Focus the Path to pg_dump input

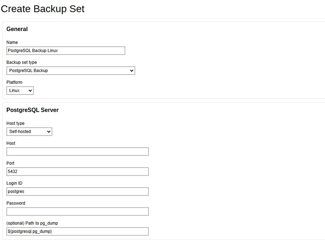tap(77, 231)
